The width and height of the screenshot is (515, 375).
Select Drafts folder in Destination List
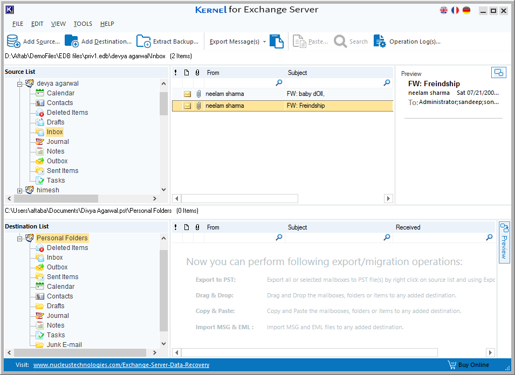tap(56, 306)
